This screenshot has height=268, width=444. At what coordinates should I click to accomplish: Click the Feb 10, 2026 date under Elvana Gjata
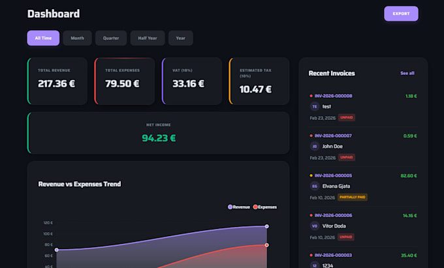[323, 198]
